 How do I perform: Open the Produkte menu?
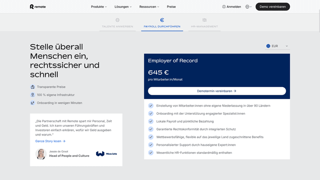coord(99,7)
